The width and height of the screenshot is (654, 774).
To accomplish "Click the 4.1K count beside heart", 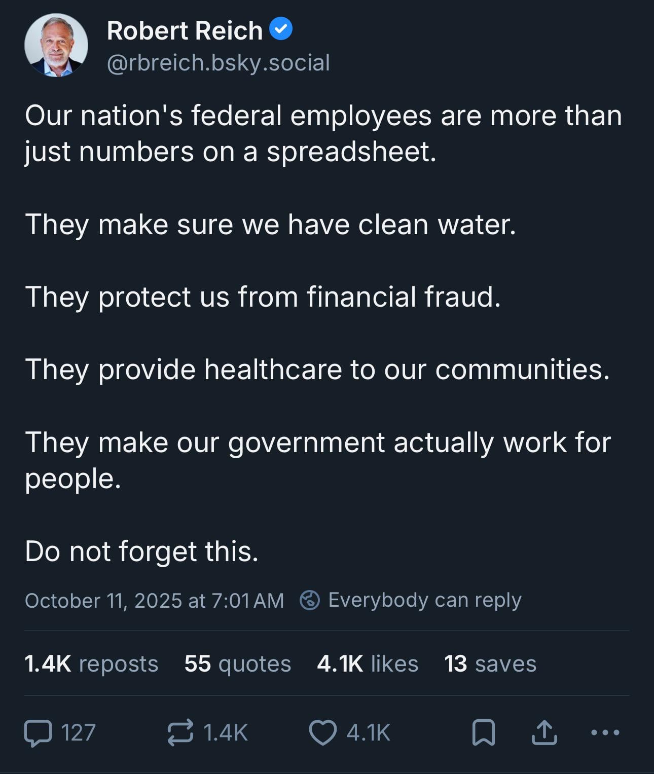I will [369, 733].
